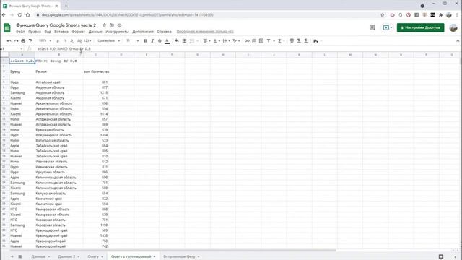
Task: Collapse the toolbar with the chevron
Action: [458, 41]
